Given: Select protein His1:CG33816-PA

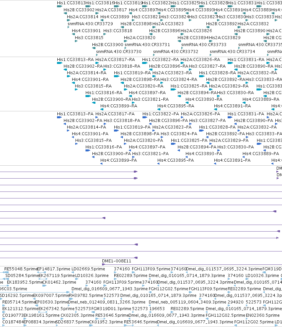Looking at the screenshot, I should (x=104, y=147).
